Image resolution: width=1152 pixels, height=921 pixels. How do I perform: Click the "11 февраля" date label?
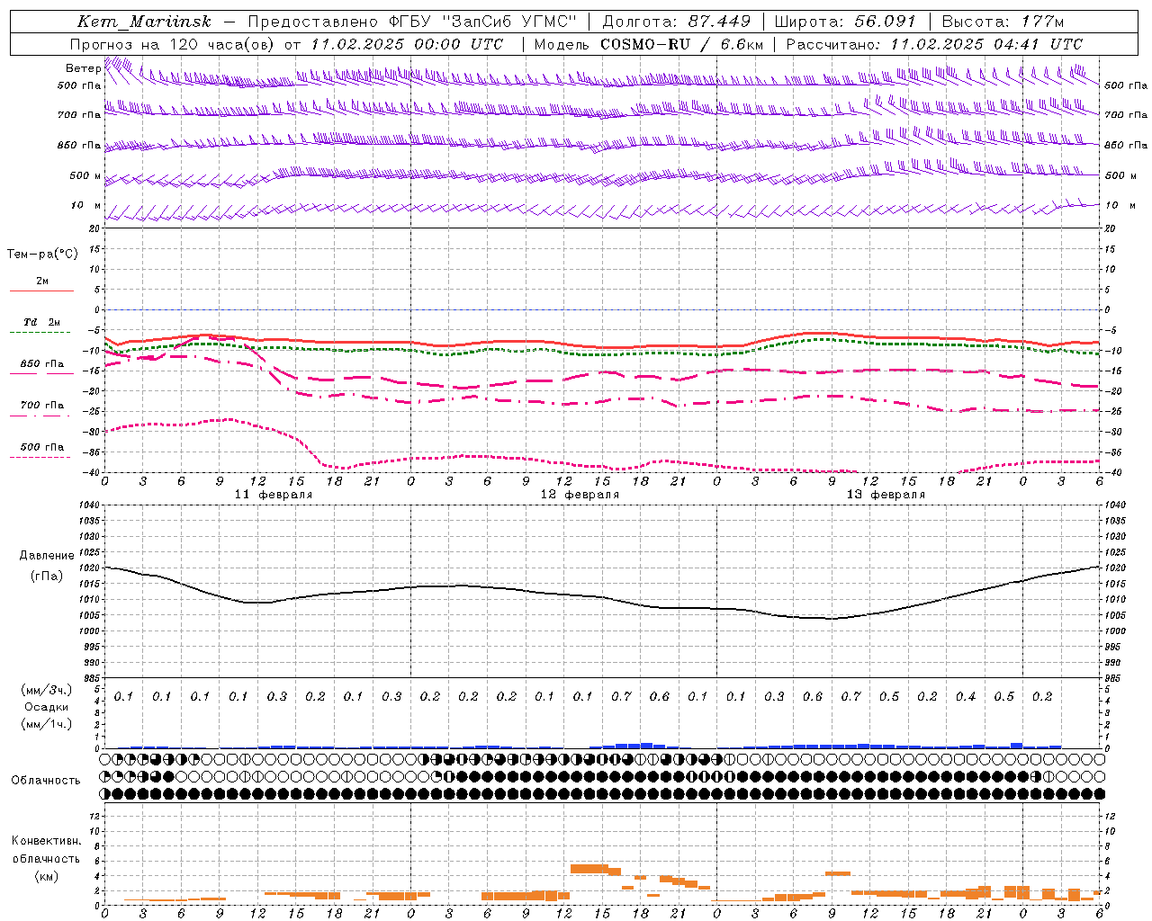274,495
